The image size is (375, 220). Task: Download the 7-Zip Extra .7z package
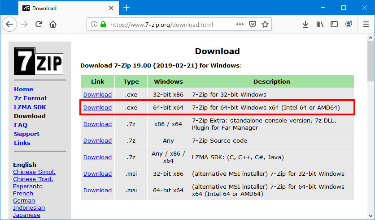(x=97, y=124)
